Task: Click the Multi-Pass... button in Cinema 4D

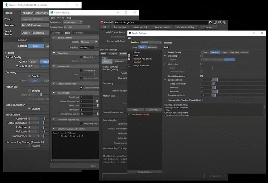Action: click(x=154, y=110)
